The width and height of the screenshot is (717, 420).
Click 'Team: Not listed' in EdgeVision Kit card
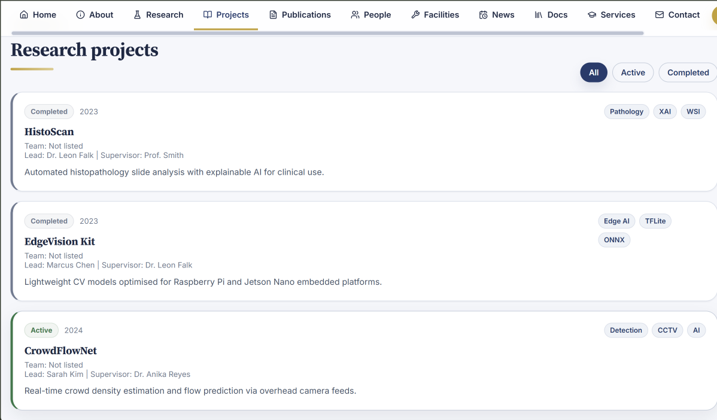[53, 256]
